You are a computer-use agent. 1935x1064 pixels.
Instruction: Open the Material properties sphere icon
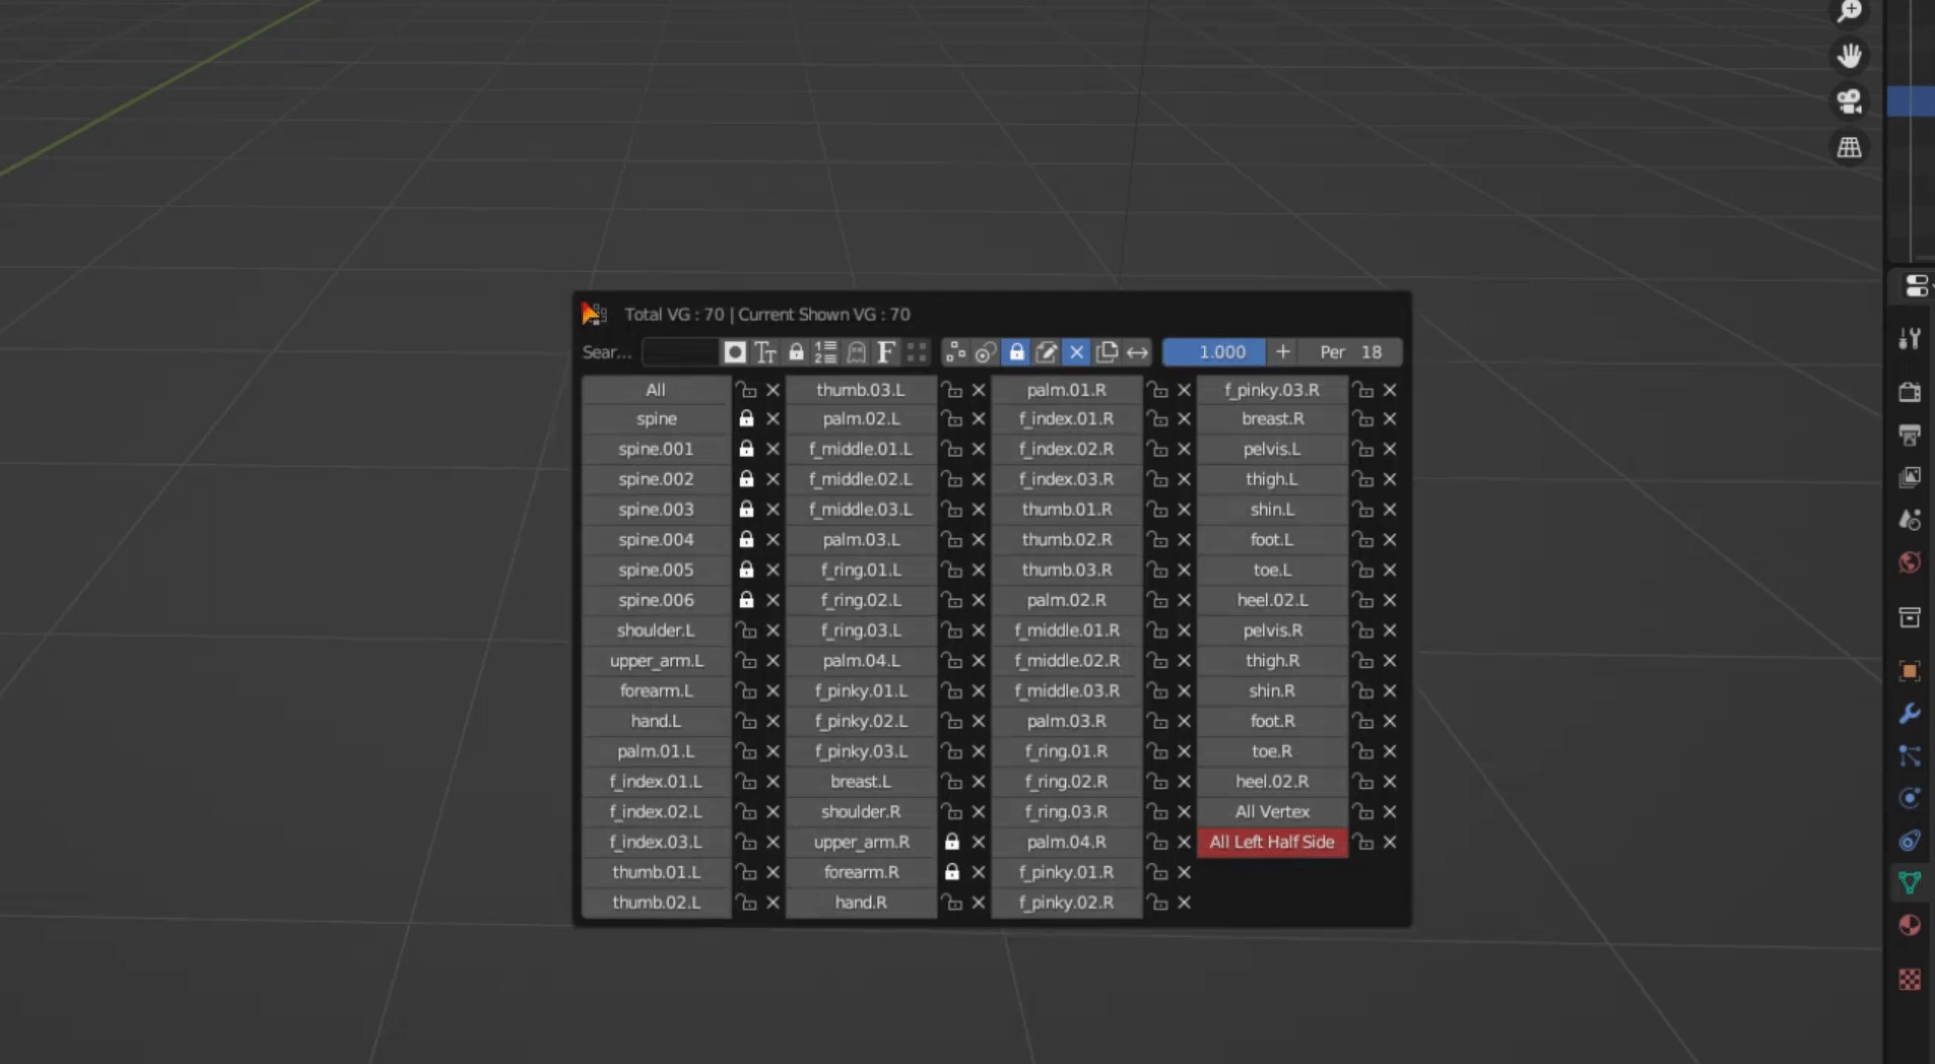1909,925
